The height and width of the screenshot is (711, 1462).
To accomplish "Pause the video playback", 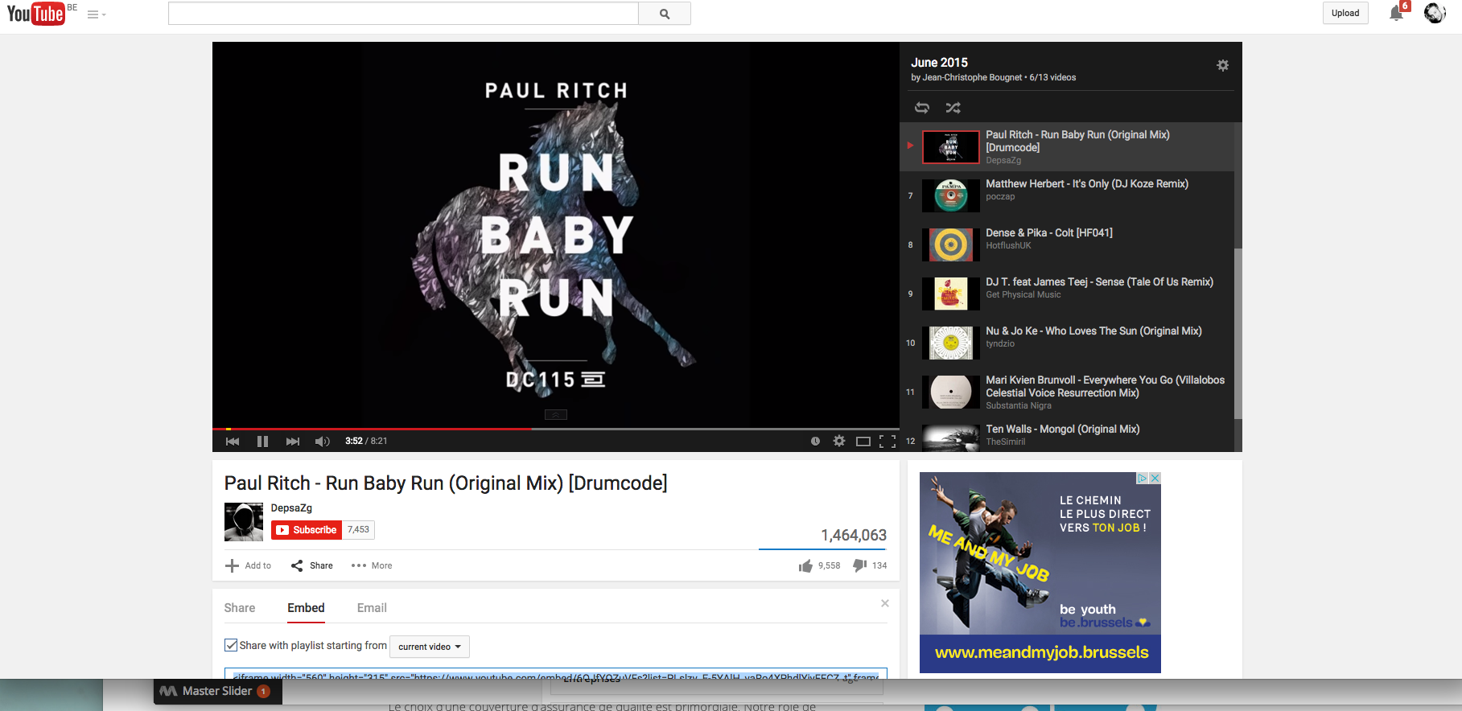I will pos(262,441).
